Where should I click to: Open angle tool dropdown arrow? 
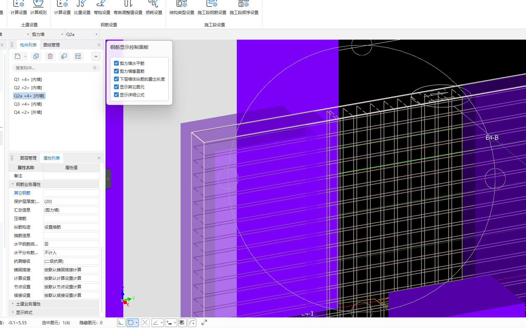point(161,323)
